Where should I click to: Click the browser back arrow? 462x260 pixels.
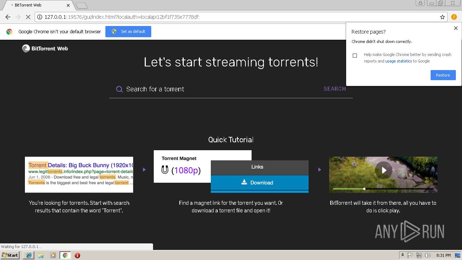pyautogui.click(x=8, y=17)
